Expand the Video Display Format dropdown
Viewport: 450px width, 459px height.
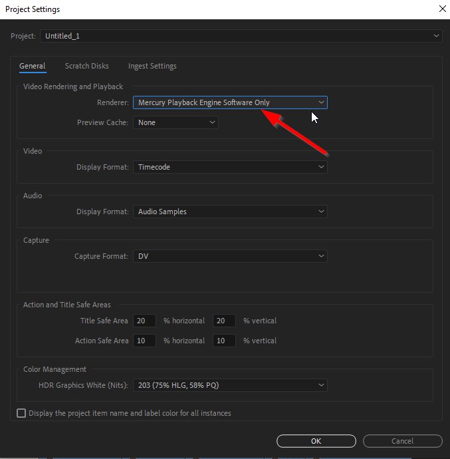(230, 167)
